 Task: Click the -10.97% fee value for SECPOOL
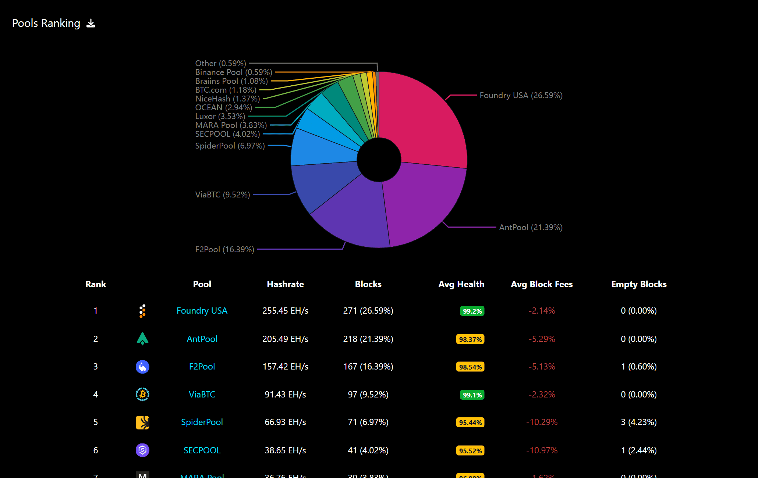coord(542,450)
